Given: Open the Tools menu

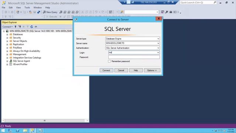Looking at the screenshot, I should [27, 7].
